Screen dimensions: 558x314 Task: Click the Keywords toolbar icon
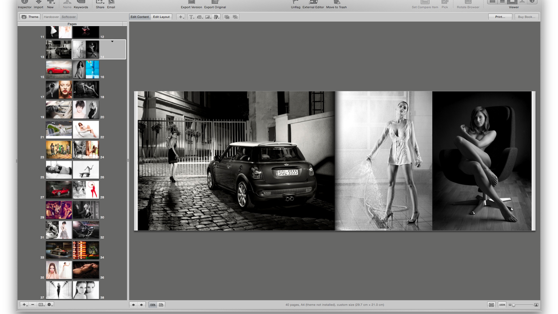(x=80, y=2)
